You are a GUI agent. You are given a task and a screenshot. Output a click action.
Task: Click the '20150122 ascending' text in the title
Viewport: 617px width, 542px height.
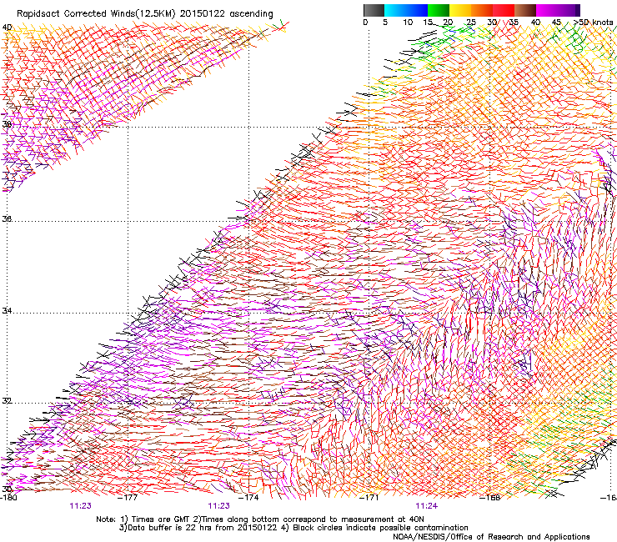coord(227,14)
